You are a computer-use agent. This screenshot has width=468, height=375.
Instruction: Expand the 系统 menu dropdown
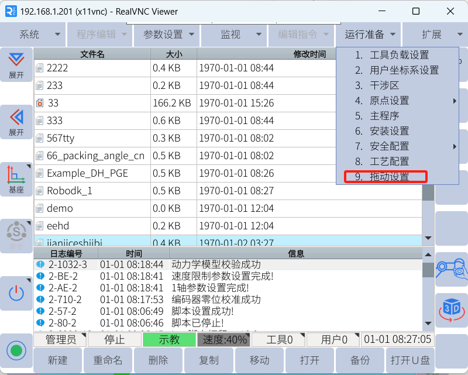point(33,35)
